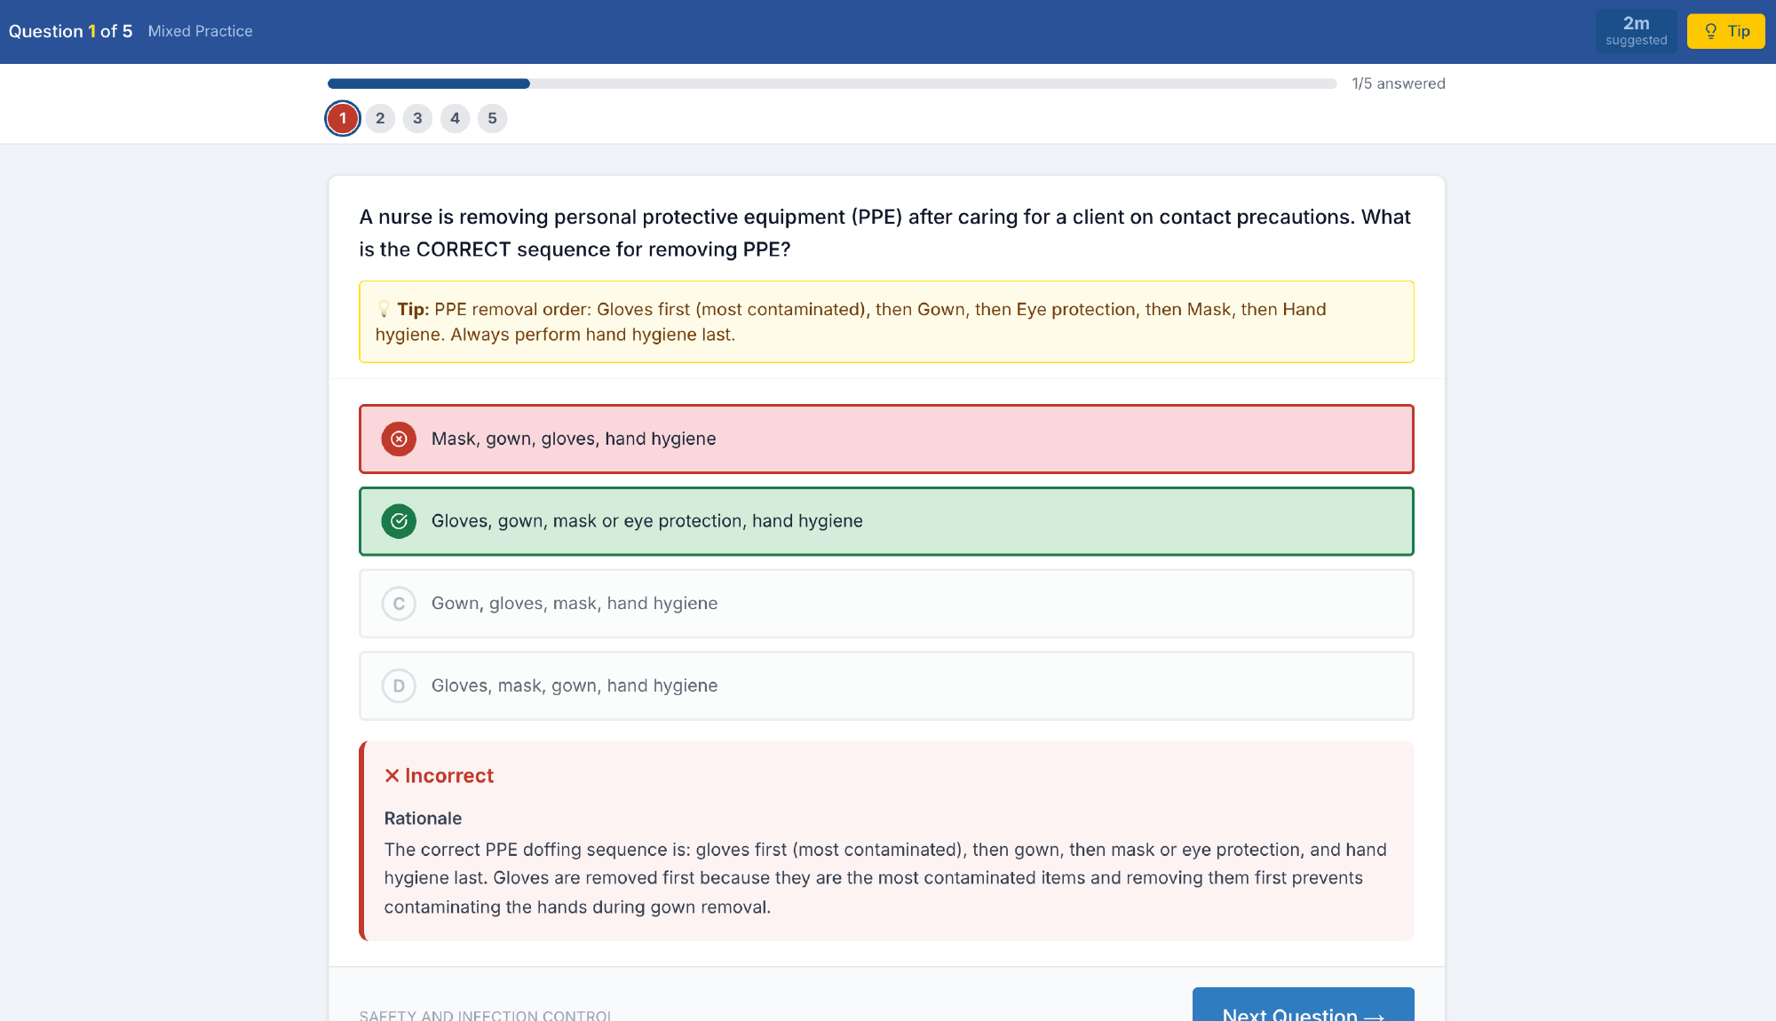Viewport: 1776px width, 1021px height.
Task: Click the question text about removing PPE
Action: click(x=885, y=233)
